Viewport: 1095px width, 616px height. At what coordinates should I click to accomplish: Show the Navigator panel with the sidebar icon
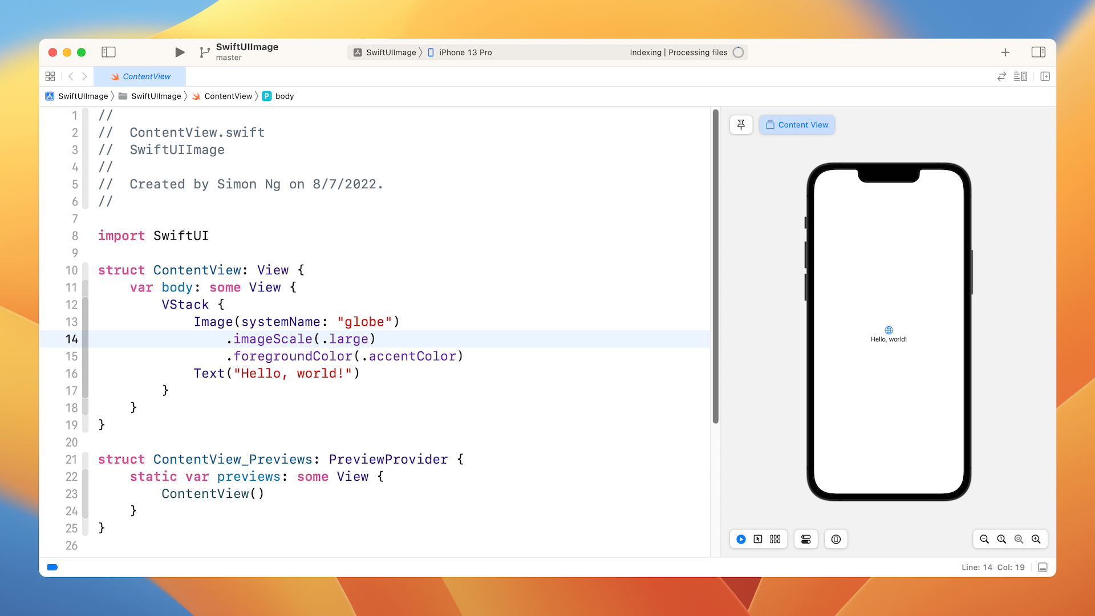pos(108,52)
